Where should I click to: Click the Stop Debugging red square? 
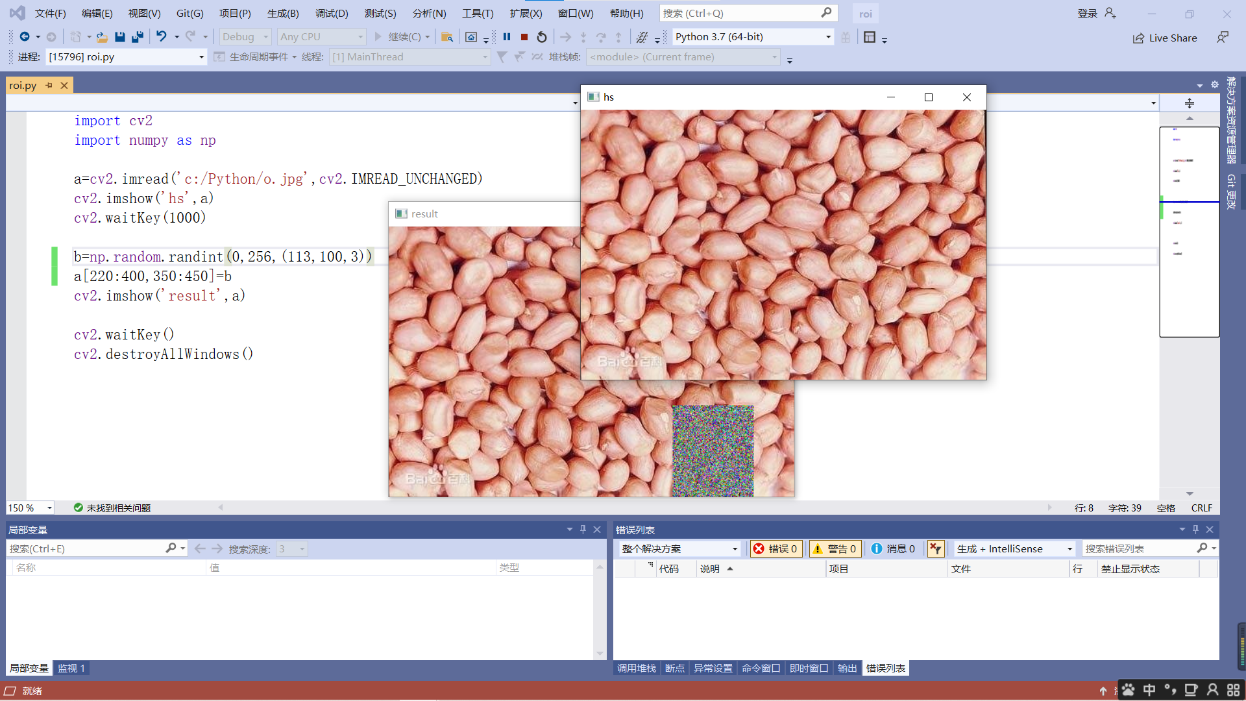pos(524,37)
